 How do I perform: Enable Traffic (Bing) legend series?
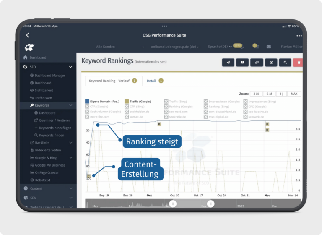pyautogui.click(x=176, y=102)
